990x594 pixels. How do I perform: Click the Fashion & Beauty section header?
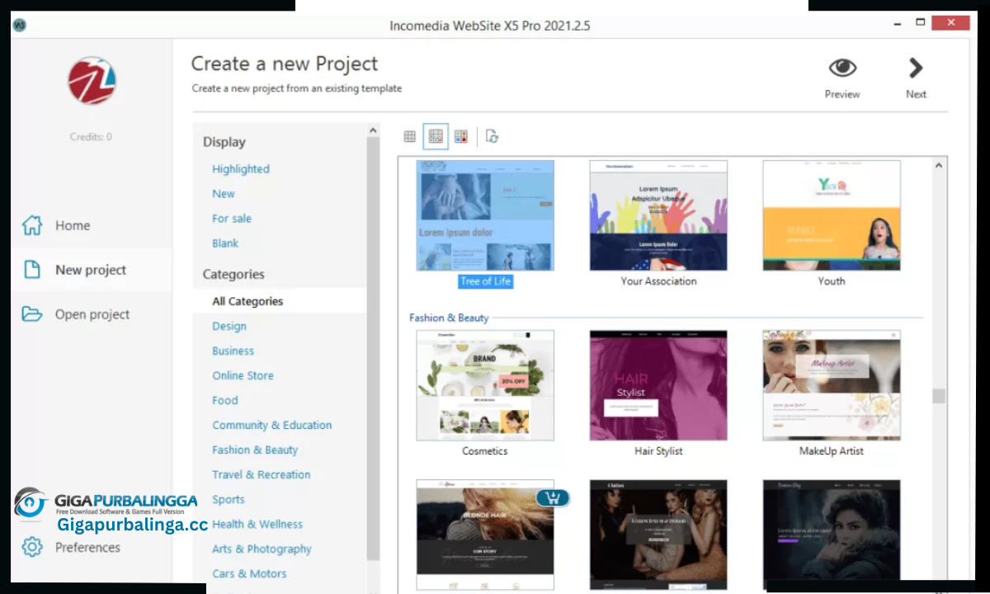click(449, 318)
